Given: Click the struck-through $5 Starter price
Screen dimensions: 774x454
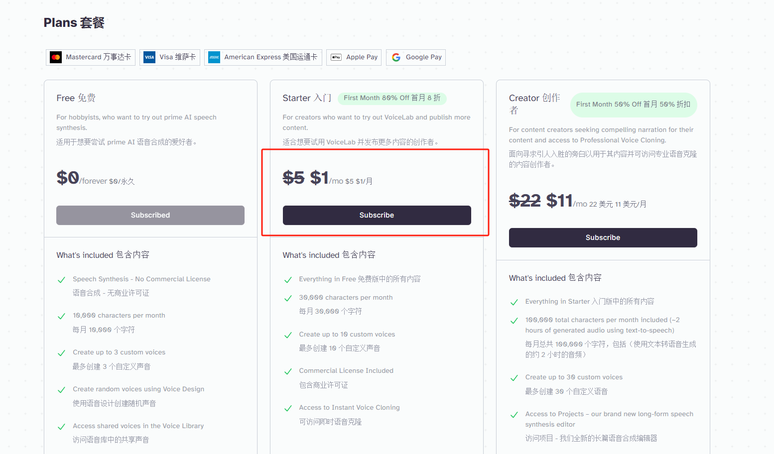Looking at the screenshot, I should 293,178.
